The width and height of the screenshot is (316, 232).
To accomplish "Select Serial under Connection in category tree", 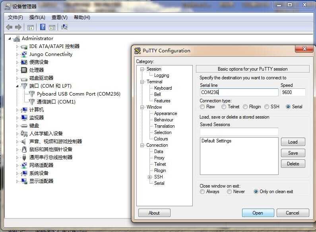I will click(x=159, y=183).
